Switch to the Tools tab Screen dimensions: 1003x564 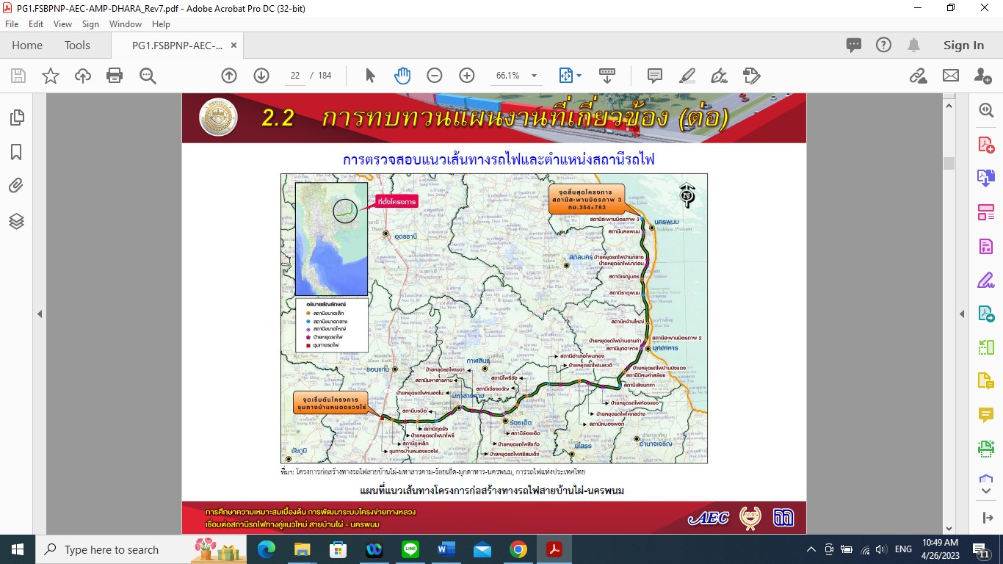pos(77,46)
